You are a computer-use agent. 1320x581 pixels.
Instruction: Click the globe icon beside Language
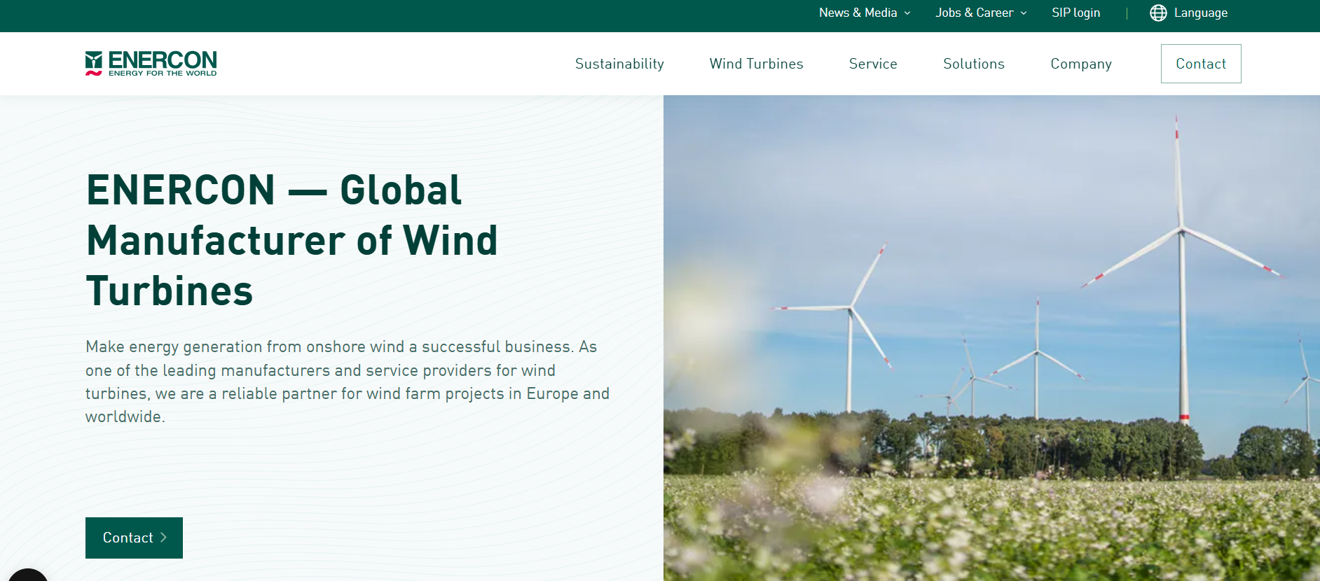tap(1158, 13)
